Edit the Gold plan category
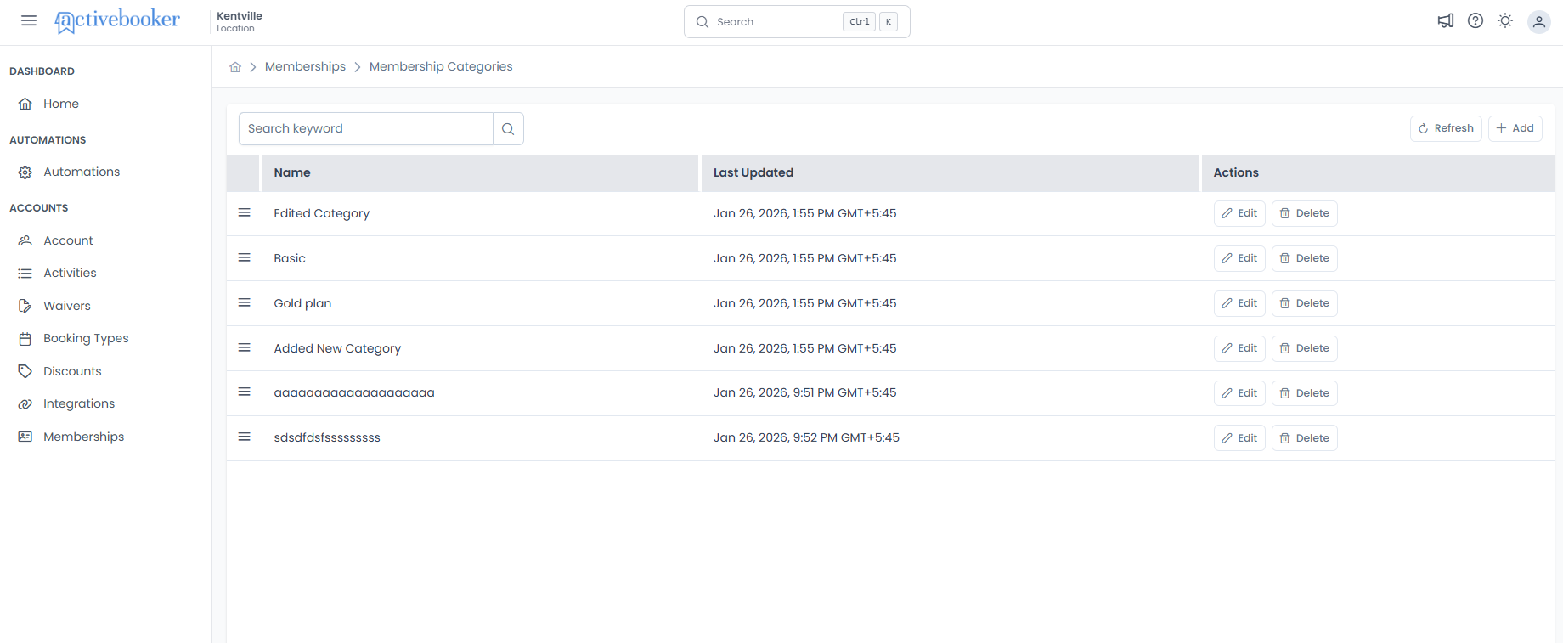Screen dimensions: 1563x643 [x=1239, y=303]
